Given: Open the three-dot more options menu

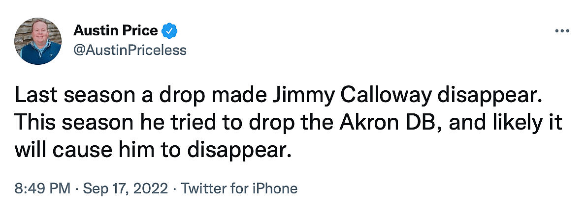Looking at the screenshot, I should tap(561, 31).
